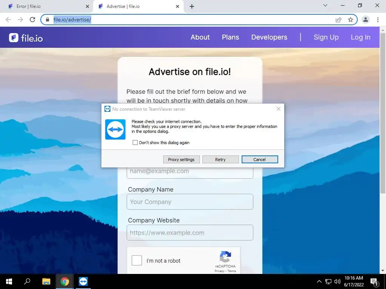The width and height of the screenshot is (386, 289).
Task: Open Proxy settings button
Action: coord(181,160)
